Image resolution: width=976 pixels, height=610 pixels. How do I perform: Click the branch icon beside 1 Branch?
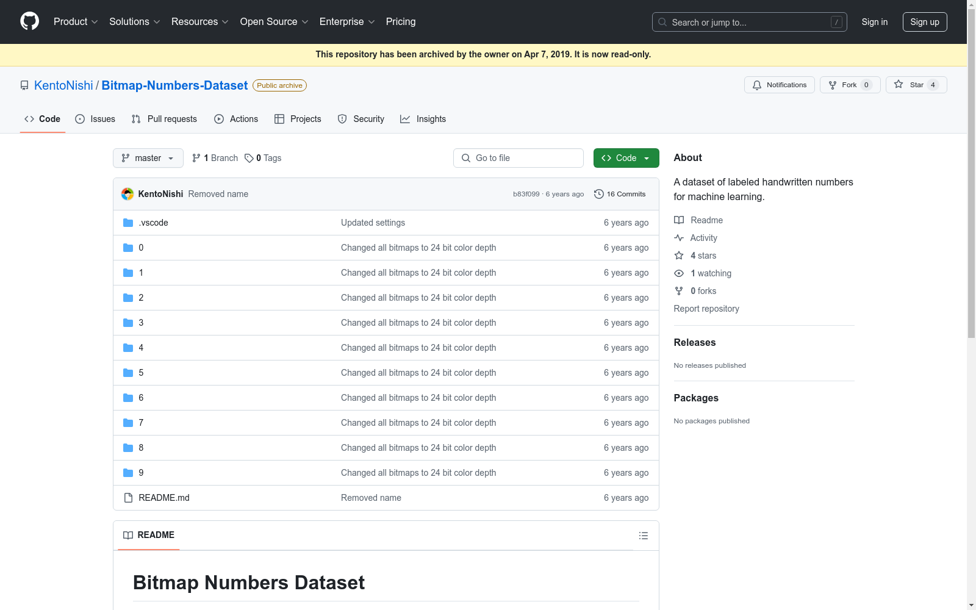[x=196, y=158]
